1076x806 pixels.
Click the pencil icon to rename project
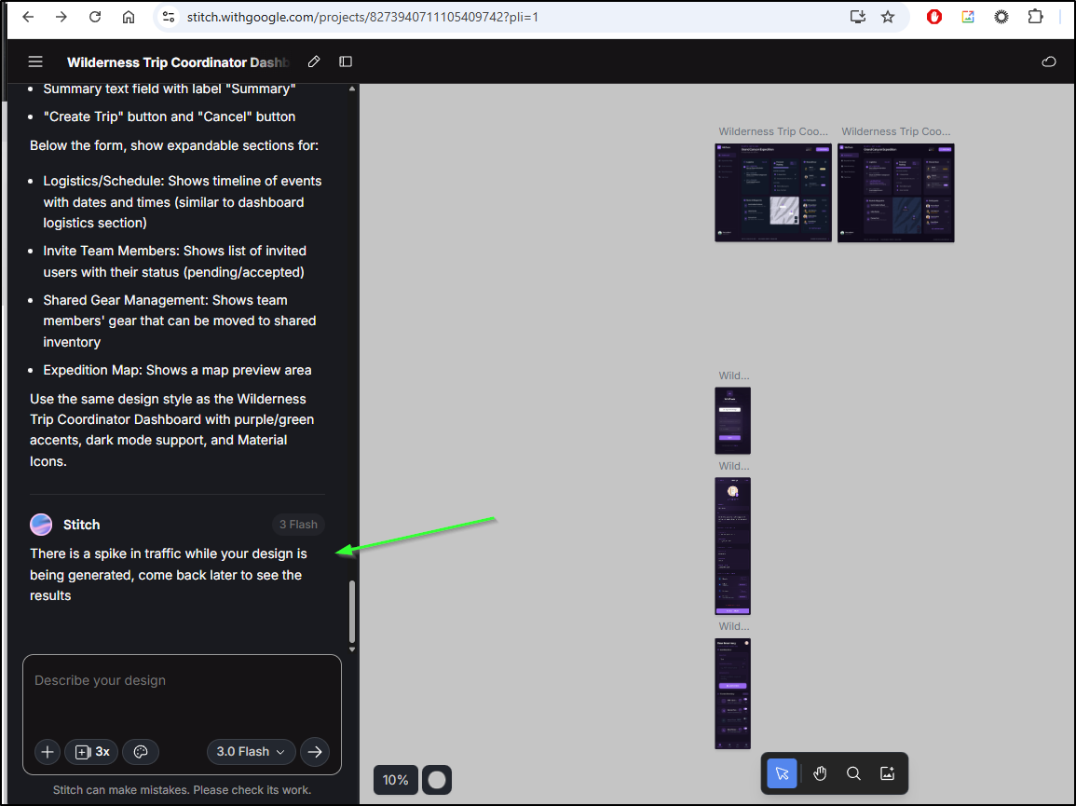pyautogui.click(x=314, y=61)
